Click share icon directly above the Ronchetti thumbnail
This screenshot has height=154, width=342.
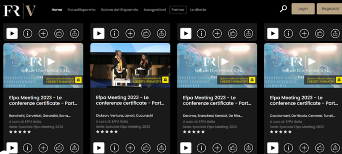point(74,33)
